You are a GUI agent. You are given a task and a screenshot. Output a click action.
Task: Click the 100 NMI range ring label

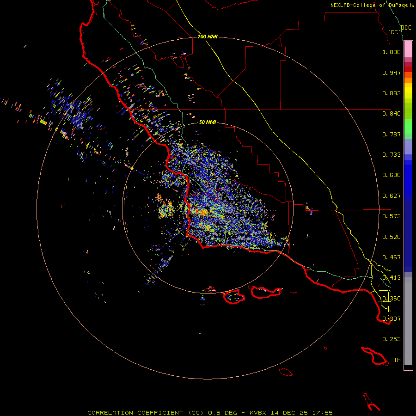(208, 37)
